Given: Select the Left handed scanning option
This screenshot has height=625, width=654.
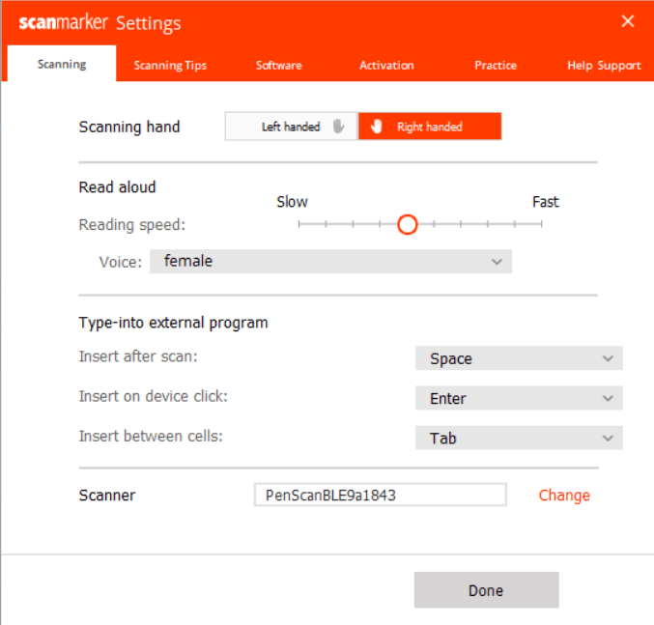Looking at the screenshot, I should click(290, 127).
